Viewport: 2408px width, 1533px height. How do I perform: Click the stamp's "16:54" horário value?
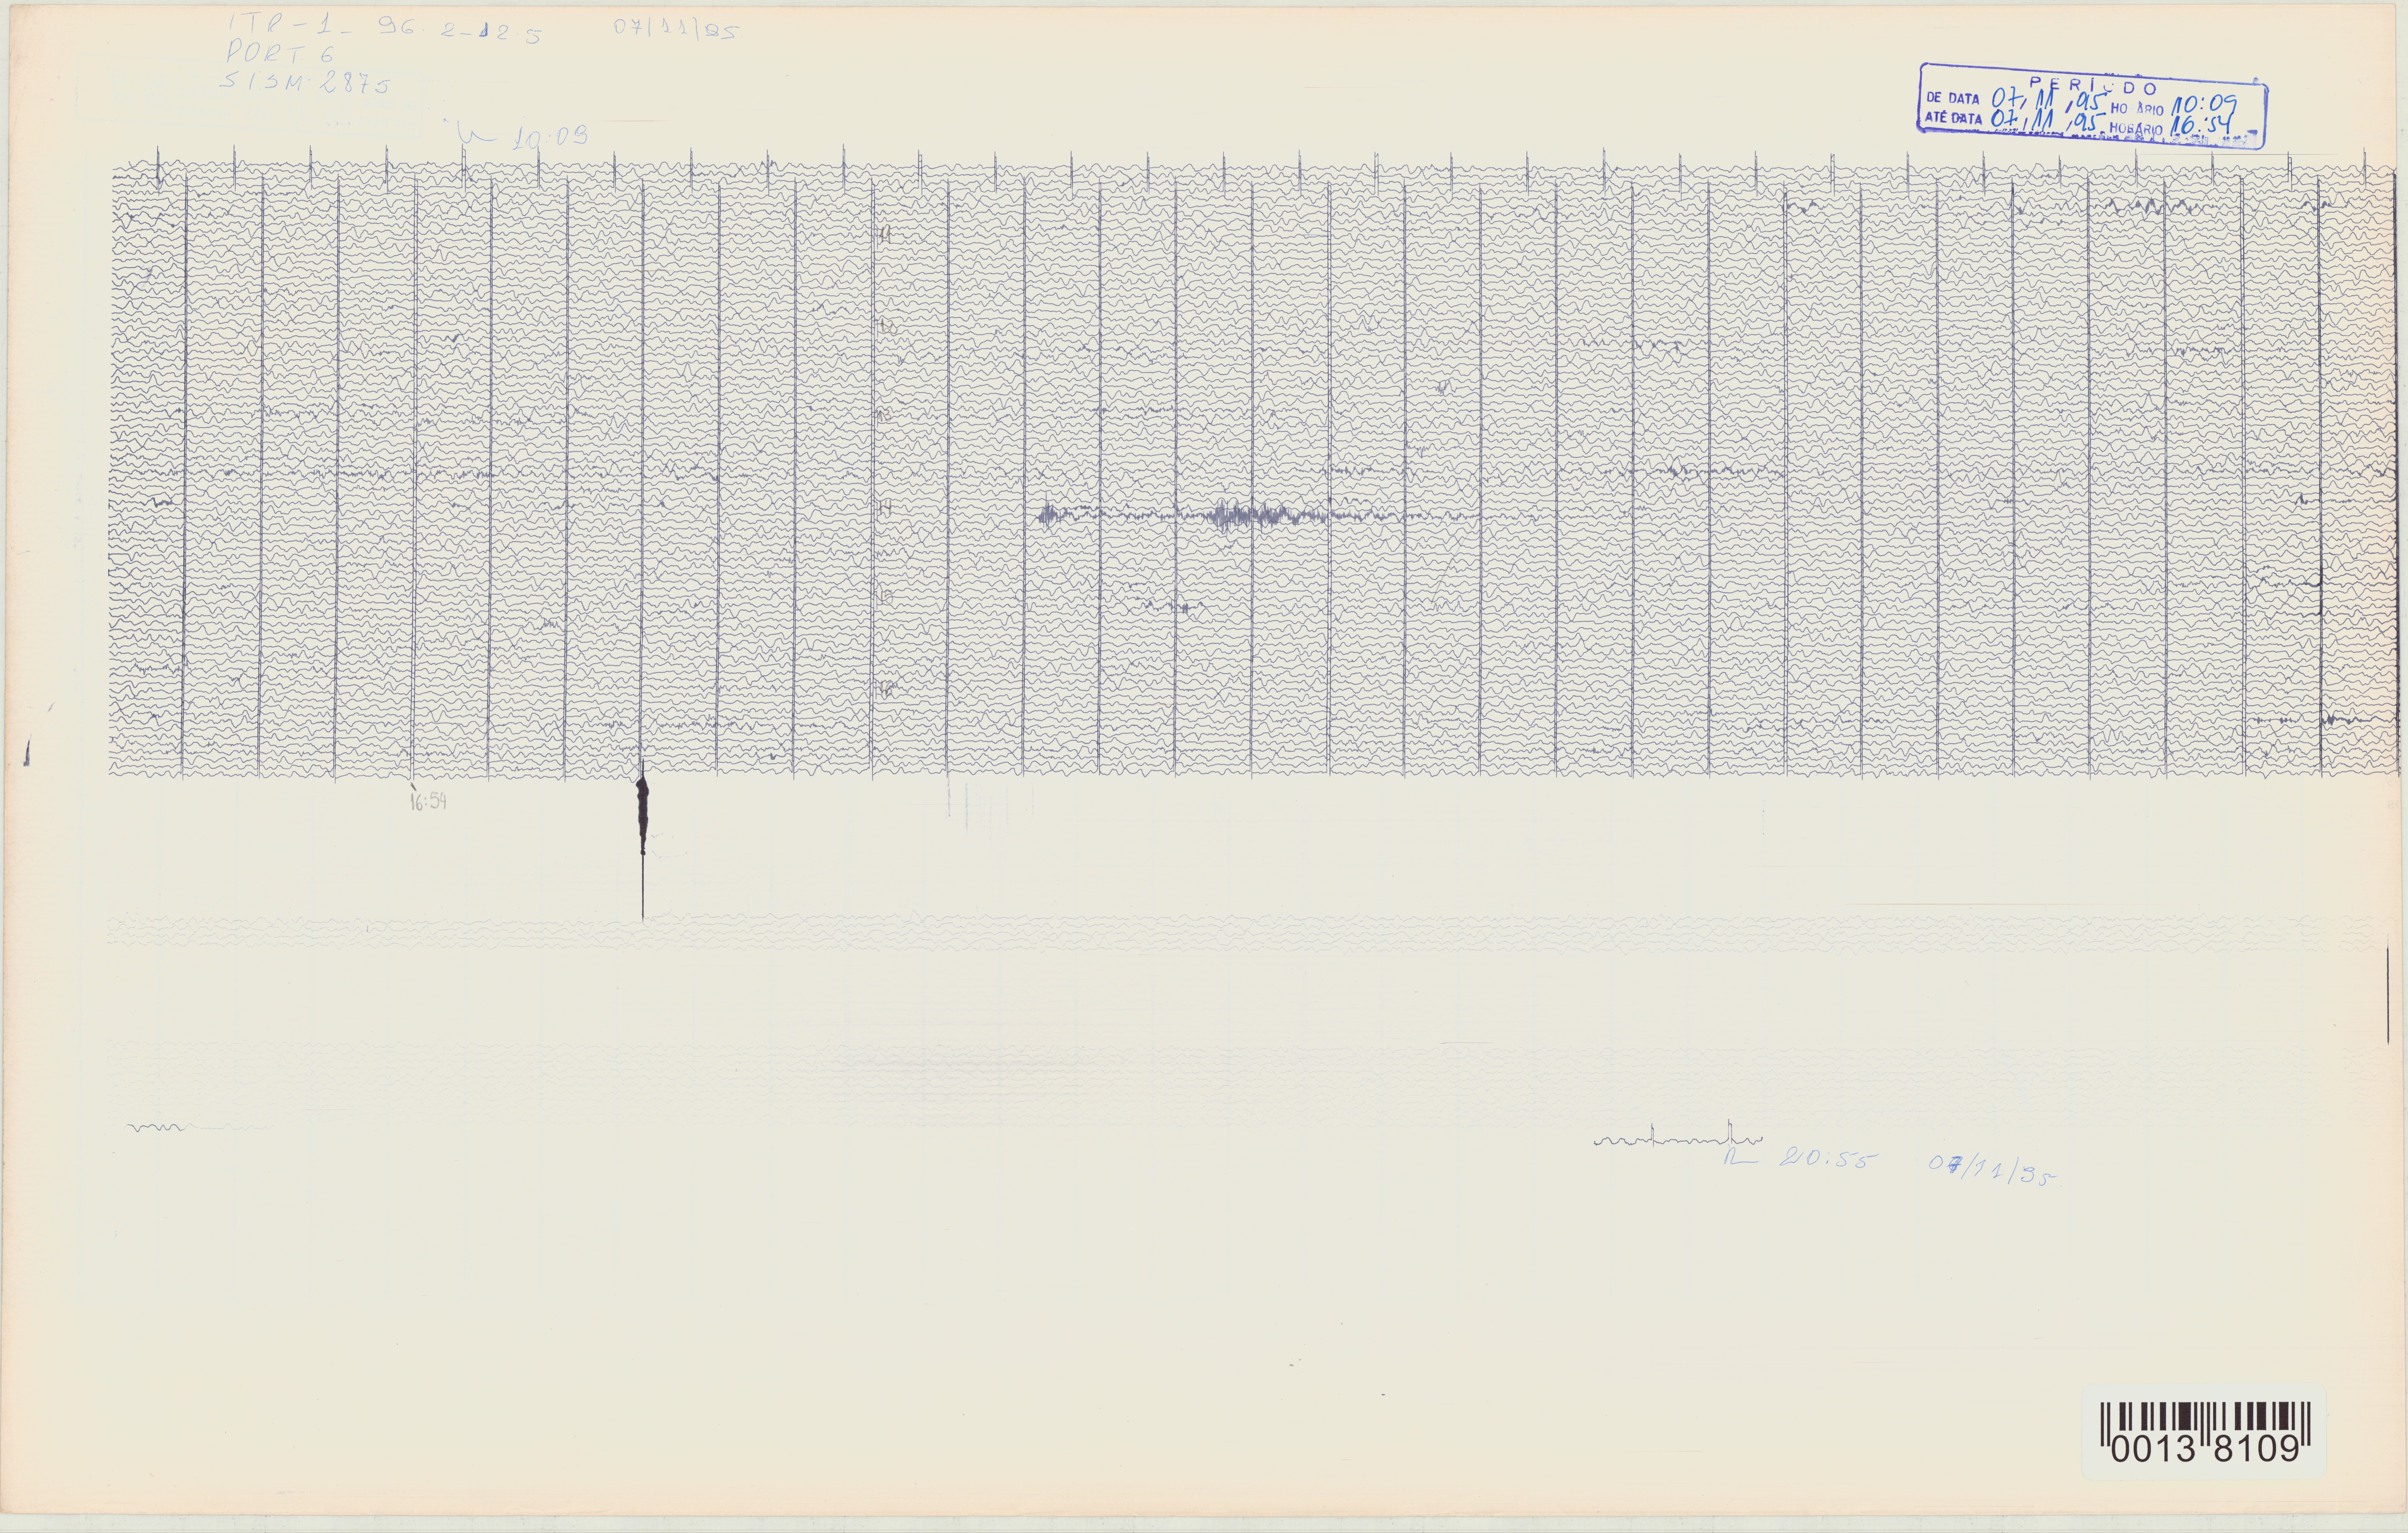pyautogui.click(x=2201, y=126)
